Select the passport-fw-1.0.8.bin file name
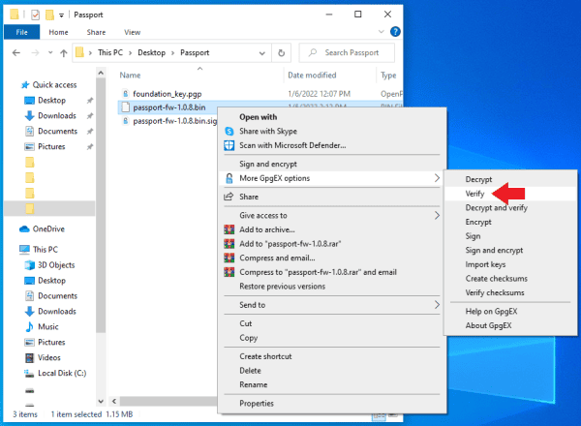The height and width of the screenshot is (426, 581). 169,107
